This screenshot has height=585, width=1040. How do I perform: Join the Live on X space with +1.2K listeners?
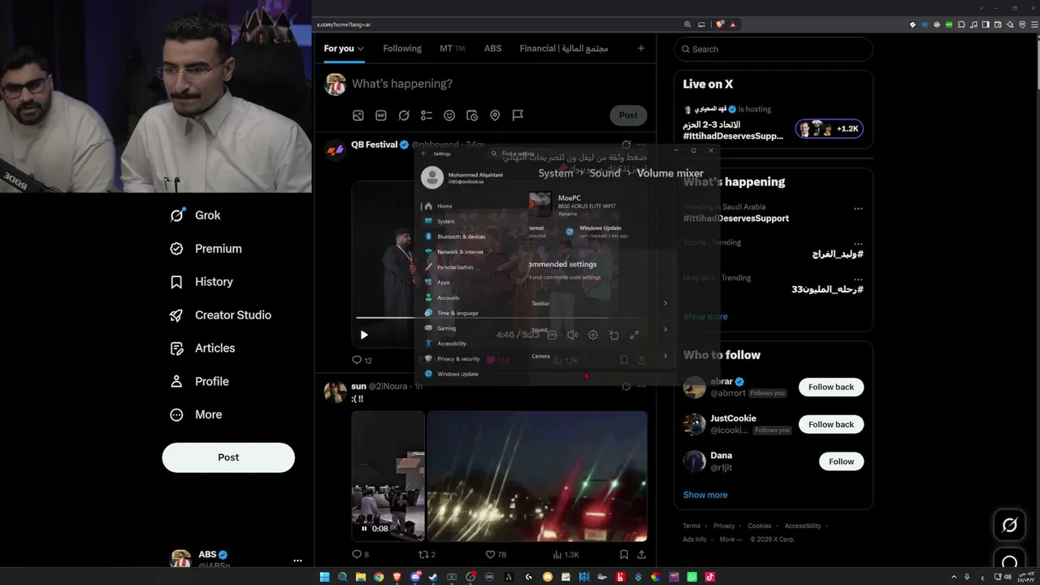point(829,128)
